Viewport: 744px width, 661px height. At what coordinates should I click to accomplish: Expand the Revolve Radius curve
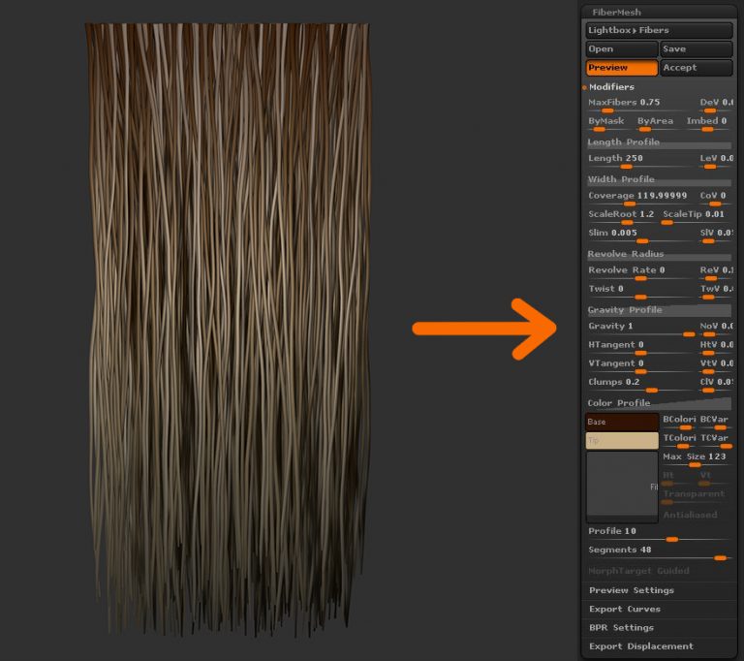tap(659, 254)
